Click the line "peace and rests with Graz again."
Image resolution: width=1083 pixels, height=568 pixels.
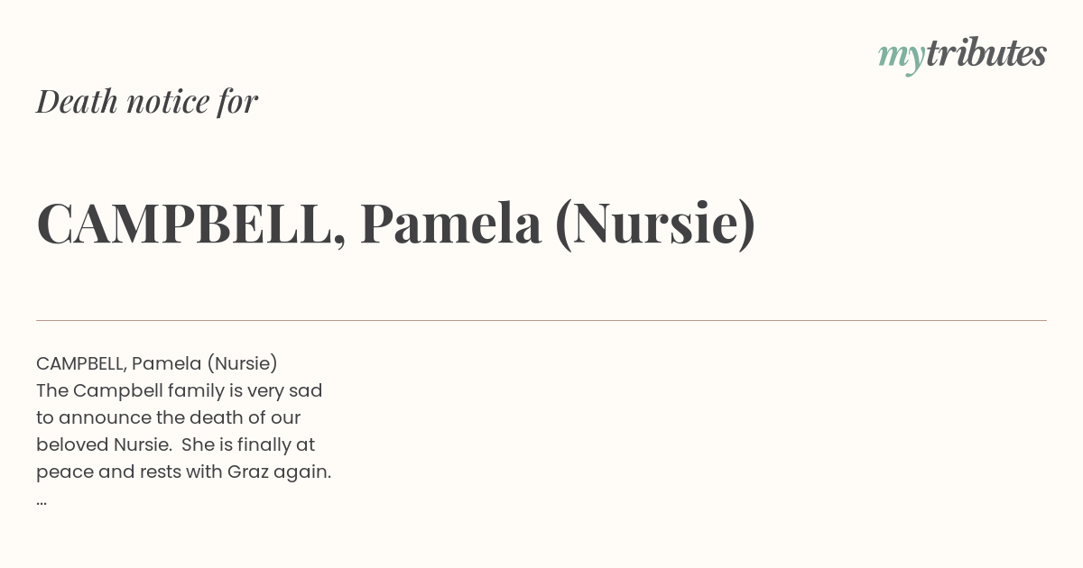click(x=184, y=472)
